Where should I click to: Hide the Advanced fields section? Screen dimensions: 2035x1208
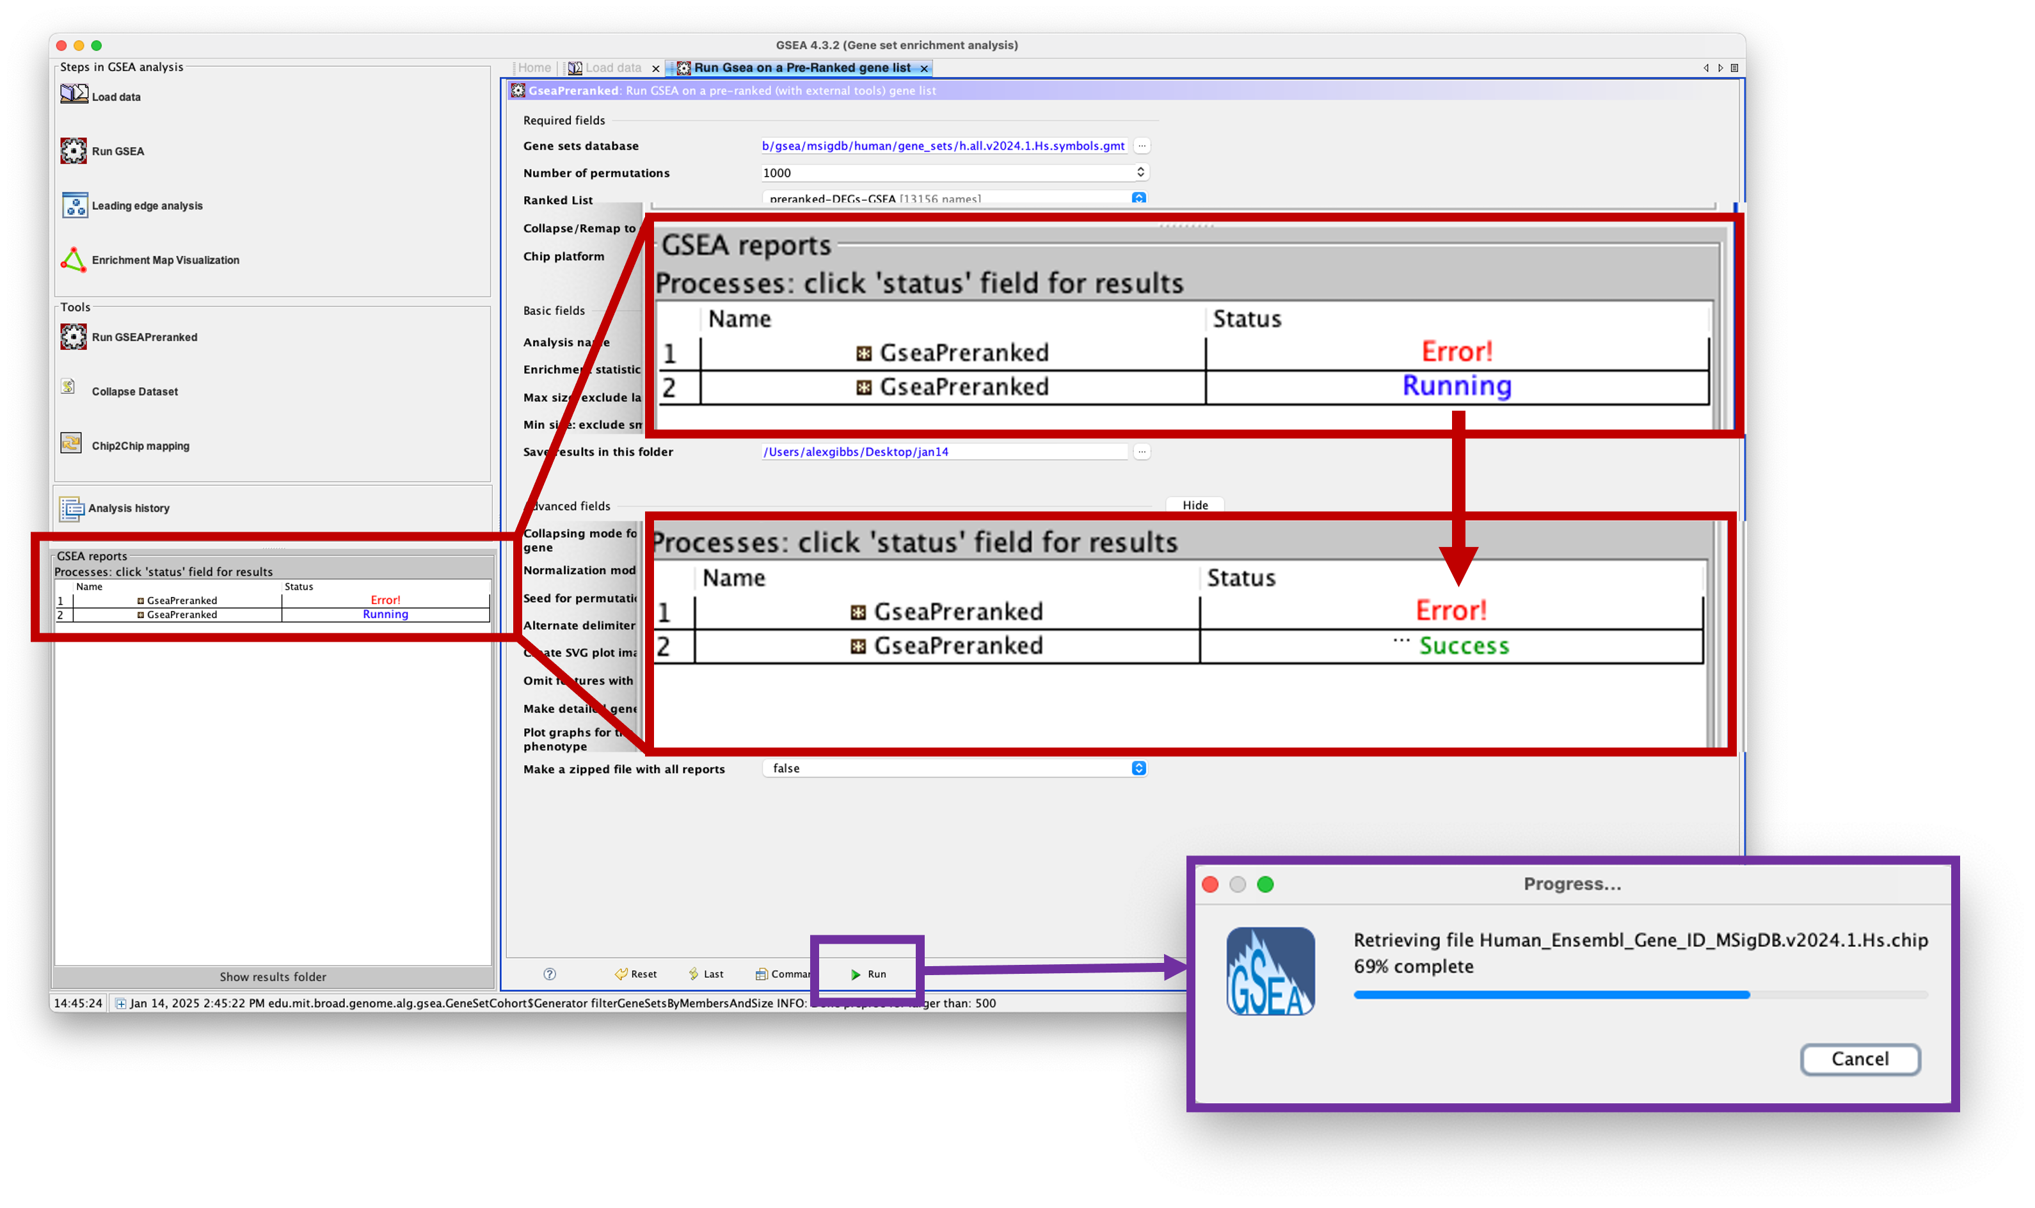pos(1194,505)
